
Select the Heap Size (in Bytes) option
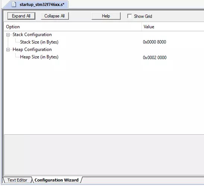pos(39,57)
